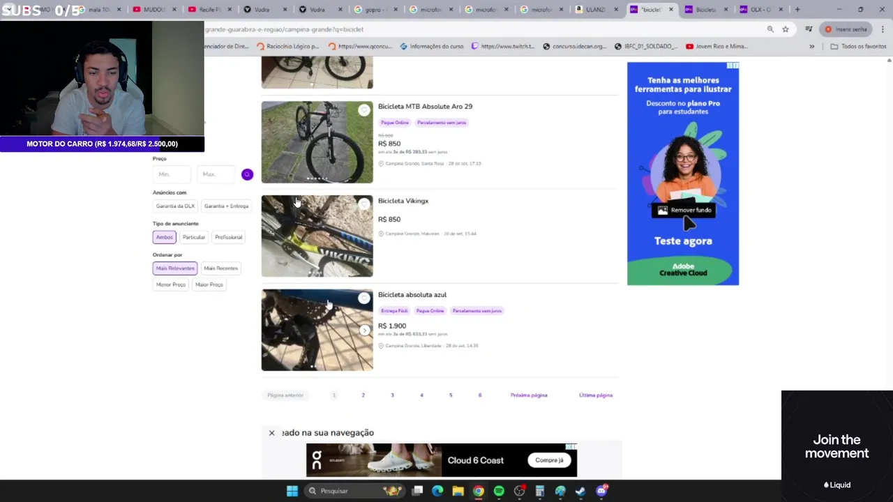
Task: Go to results page 2
Action: (363, 395)
